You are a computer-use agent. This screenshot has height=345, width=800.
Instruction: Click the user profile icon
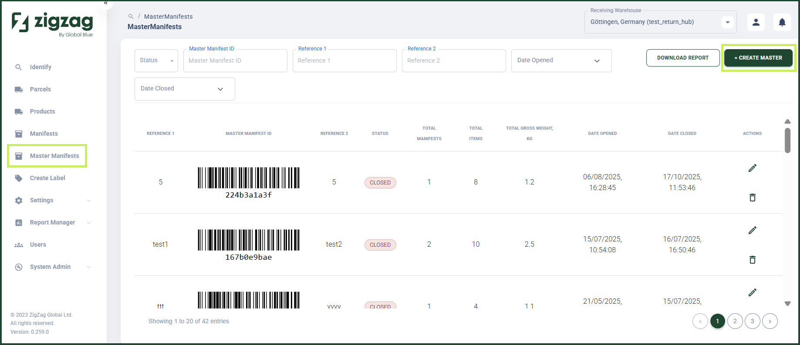click(756, 22)
